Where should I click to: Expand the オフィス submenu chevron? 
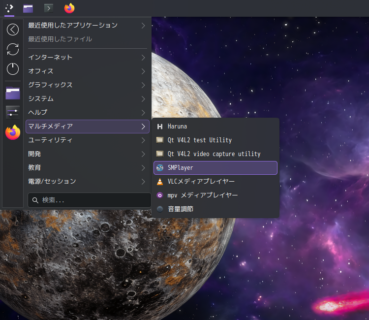[143, 71]
